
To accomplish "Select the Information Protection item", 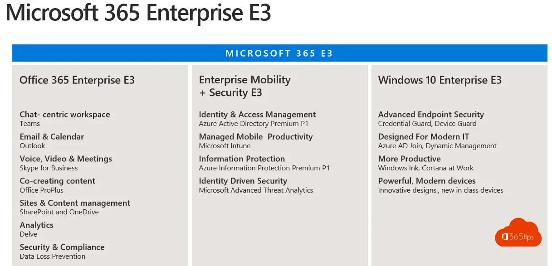I will [x=264, y=163].
